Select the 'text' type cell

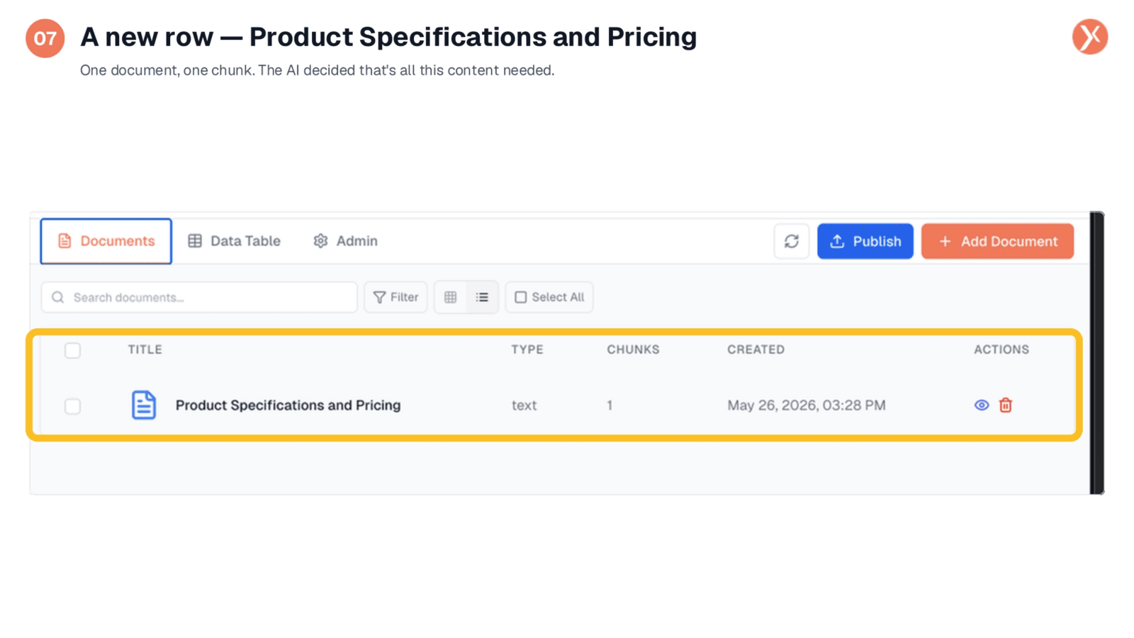pos(524,405)
